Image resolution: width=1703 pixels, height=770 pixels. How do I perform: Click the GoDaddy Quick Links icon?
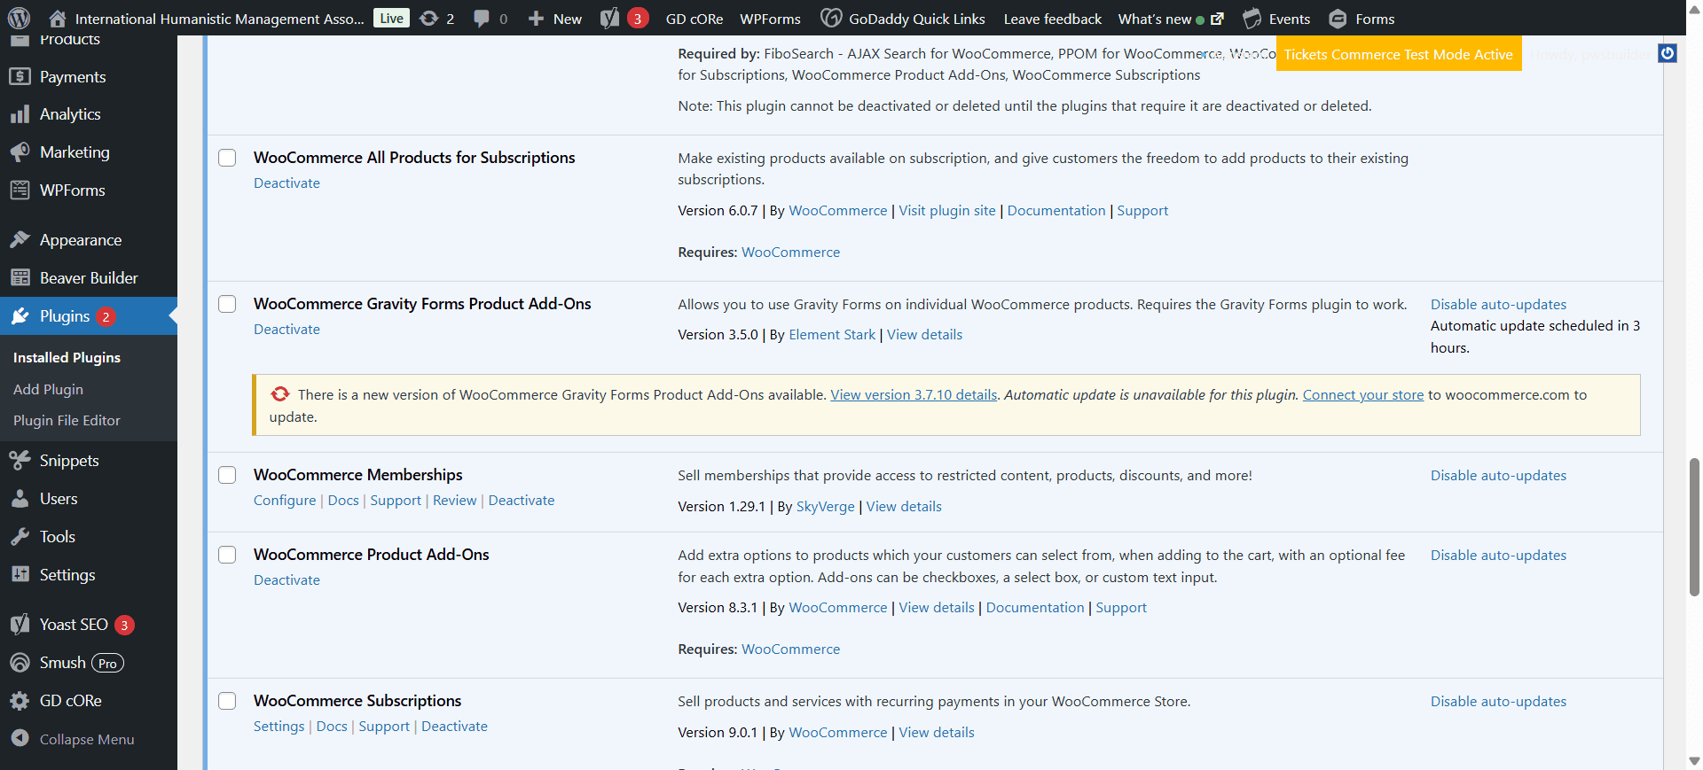click(x=831, y=19)
